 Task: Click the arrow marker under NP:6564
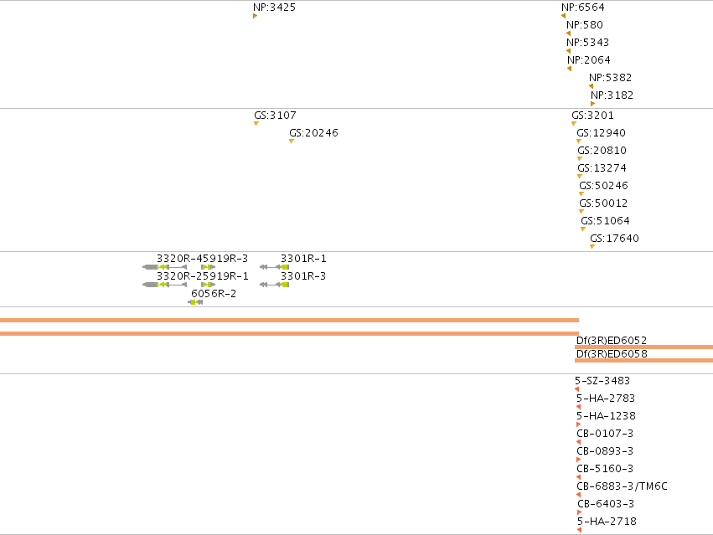[x=563, y=16]
